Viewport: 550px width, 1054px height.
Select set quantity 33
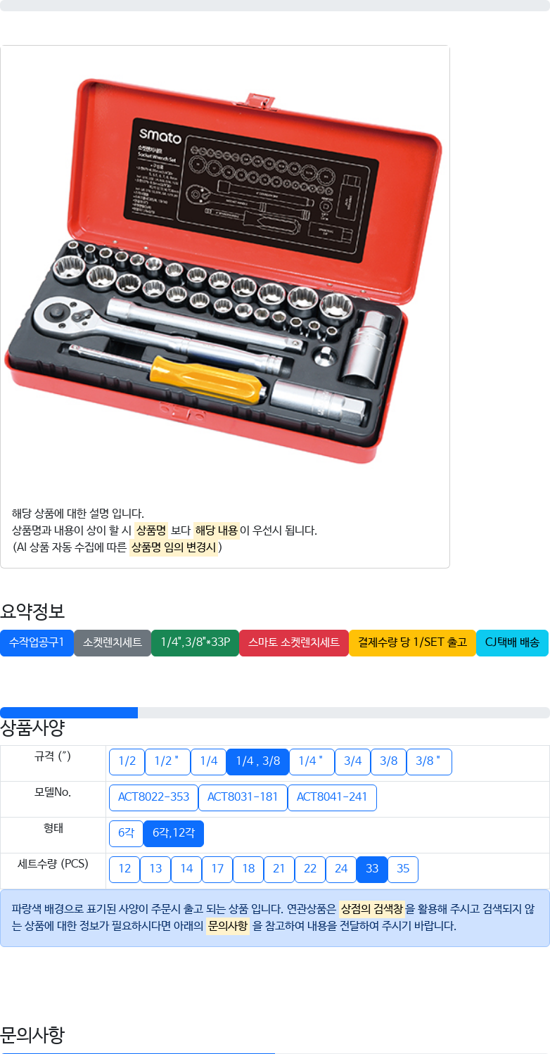tap(372, 870)
